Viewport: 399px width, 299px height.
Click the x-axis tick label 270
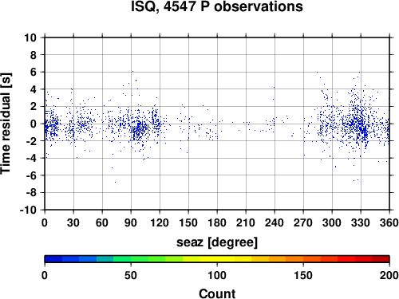tap(303, 222)
